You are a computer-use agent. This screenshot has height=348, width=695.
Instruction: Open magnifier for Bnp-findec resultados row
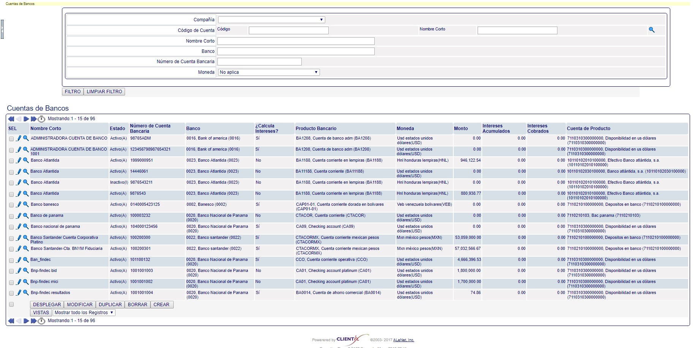click(x=26, y=293)
